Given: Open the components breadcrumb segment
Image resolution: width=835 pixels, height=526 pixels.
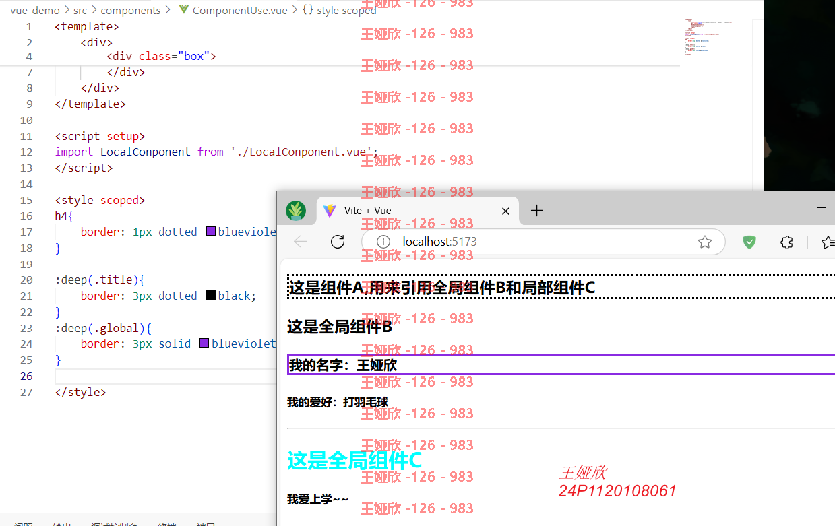Looking at the screenshot, I should click(131, 10).
